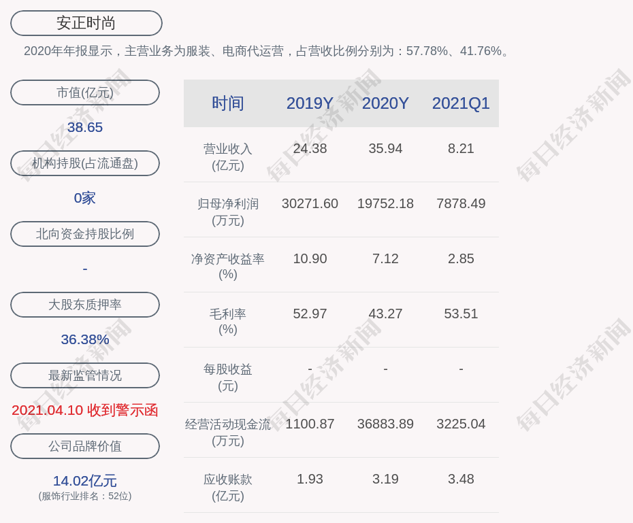
Task: Select the 大股东质押率 pill
Action: click(85, 305)
